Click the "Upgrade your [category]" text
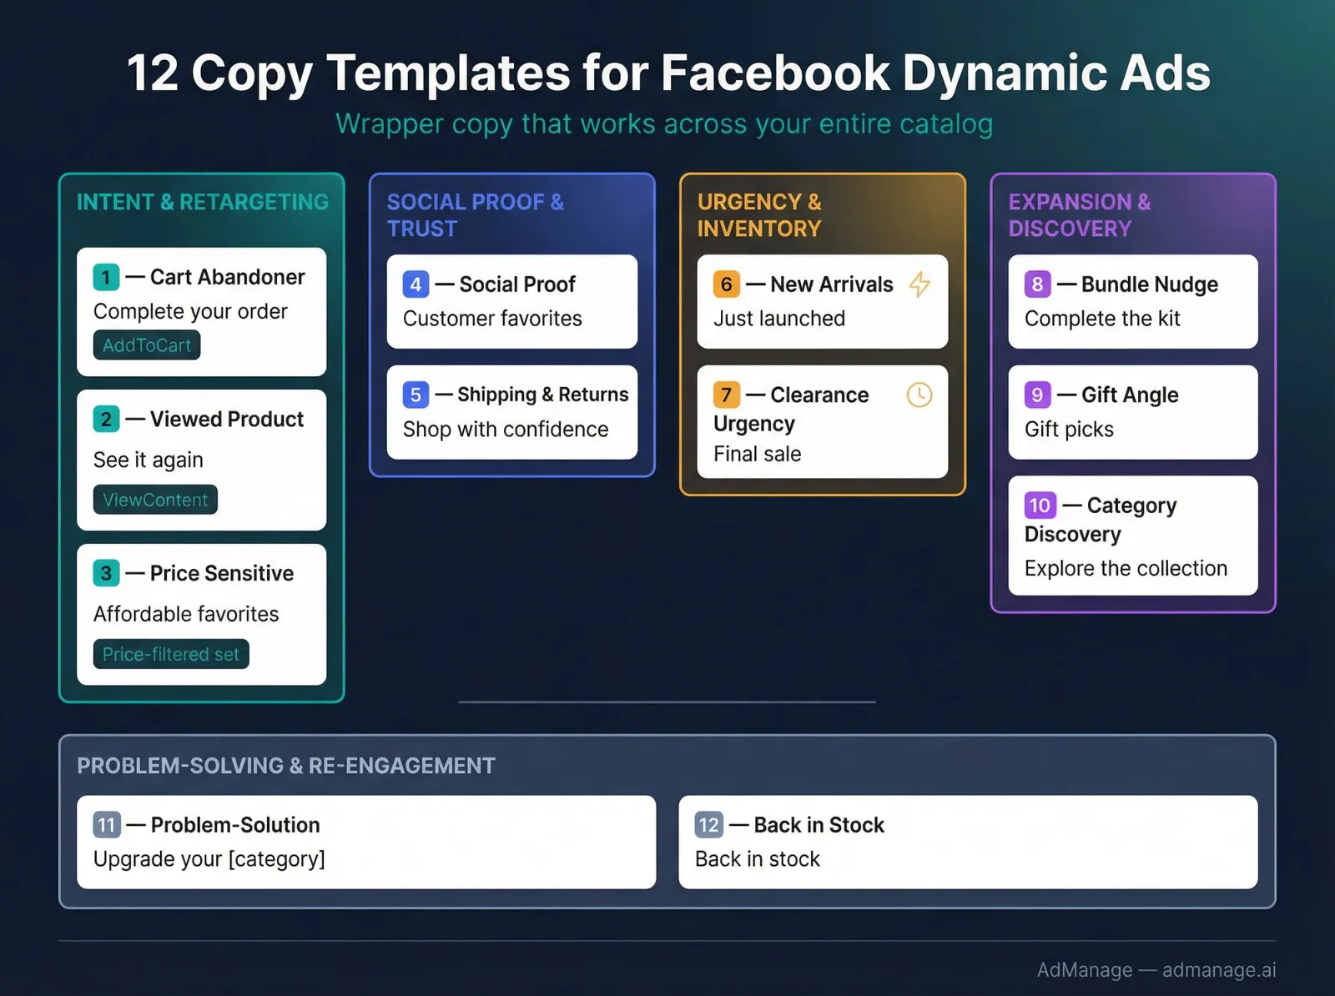This screenshot has width=1335, height=996. coord(209,859)
